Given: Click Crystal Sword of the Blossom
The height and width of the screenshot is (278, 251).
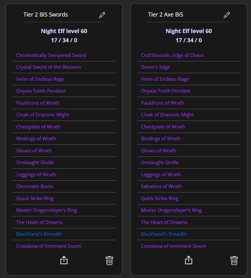Looking at the screenshot, I should coord(48,67).
